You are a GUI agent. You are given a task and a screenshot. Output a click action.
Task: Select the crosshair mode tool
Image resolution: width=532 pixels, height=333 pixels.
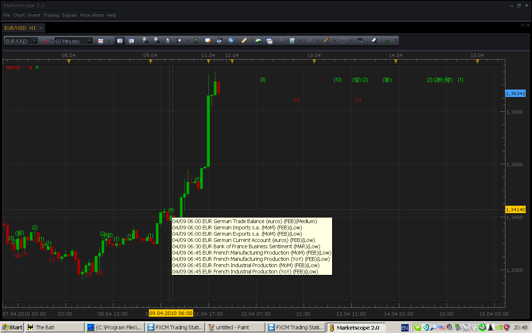pyautogui.click(x=179, y=41)
